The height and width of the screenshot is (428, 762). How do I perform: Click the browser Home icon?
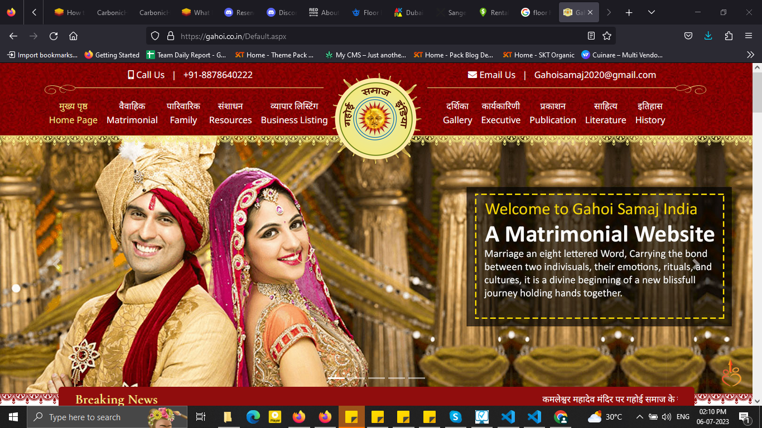73,36
